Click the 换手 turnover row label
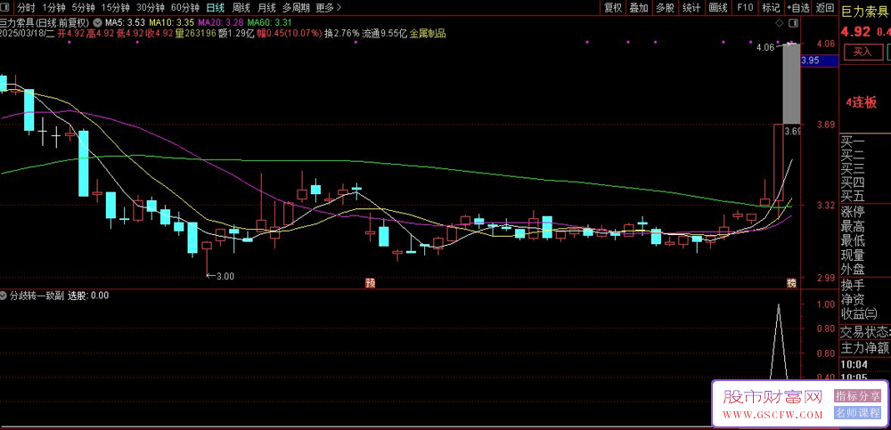The image size is (891, 430). (x=853, y=285)
